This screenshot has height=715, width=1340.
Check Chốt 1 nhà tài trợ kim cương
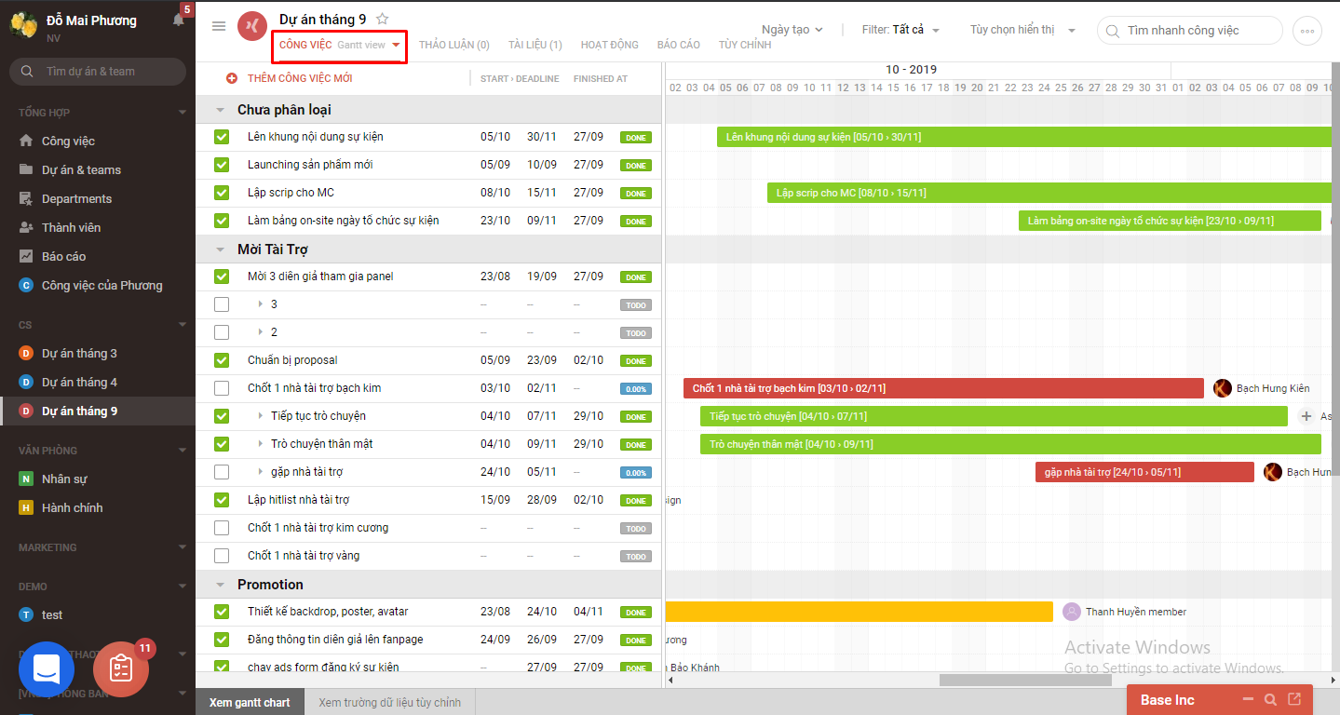click(x=222, y=528)
